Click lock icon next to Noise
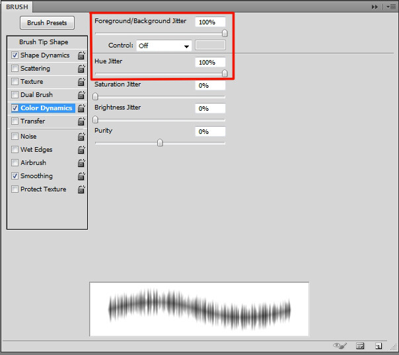Image resolution: width=399 pixels, height=355 pixels. (81, 137)
